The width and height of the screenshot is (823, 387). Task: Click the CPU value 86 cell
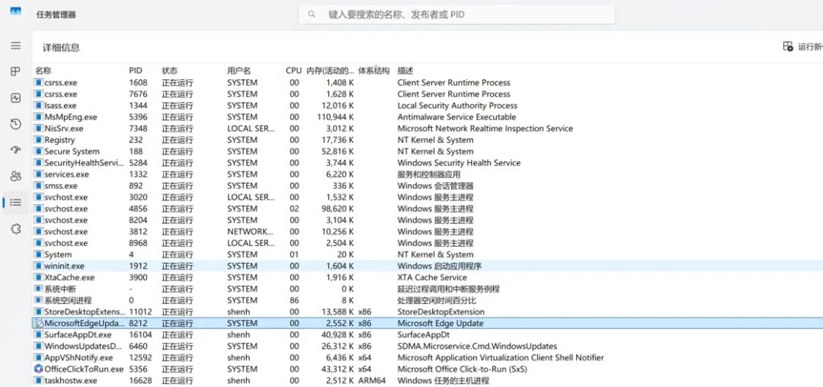[x=294, y=300]
